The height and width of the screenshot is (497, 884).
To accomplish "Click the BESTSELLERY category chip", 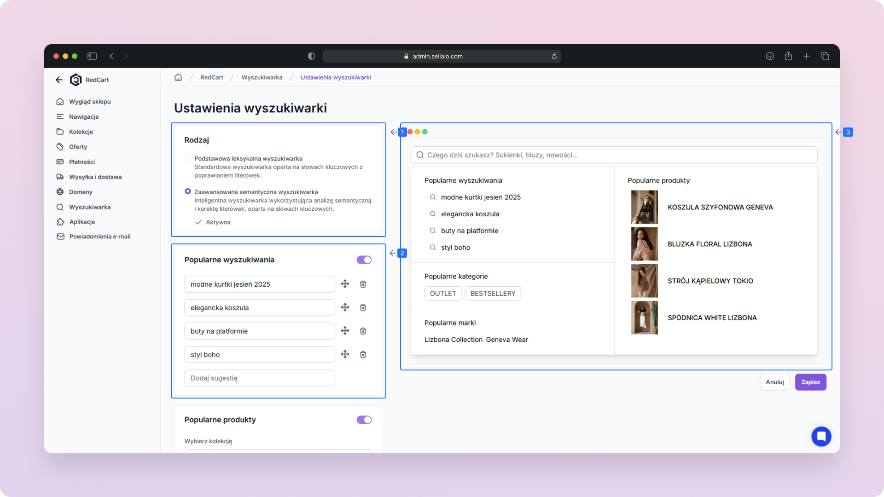I will 493,294.
